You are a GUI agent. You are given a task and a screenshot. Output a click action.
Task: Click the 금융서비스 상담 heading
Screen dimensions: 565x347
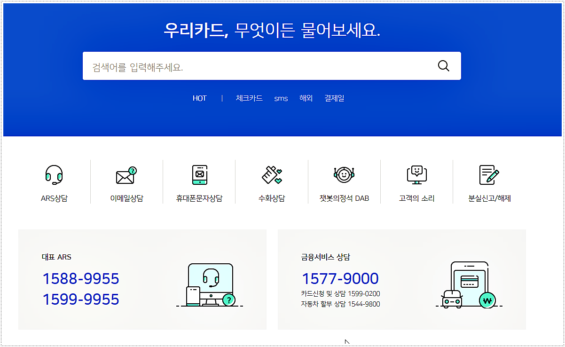coord(325,257)
